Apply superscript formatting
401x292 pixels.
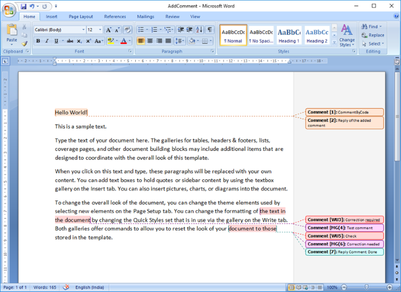click(x=88, y=41)
